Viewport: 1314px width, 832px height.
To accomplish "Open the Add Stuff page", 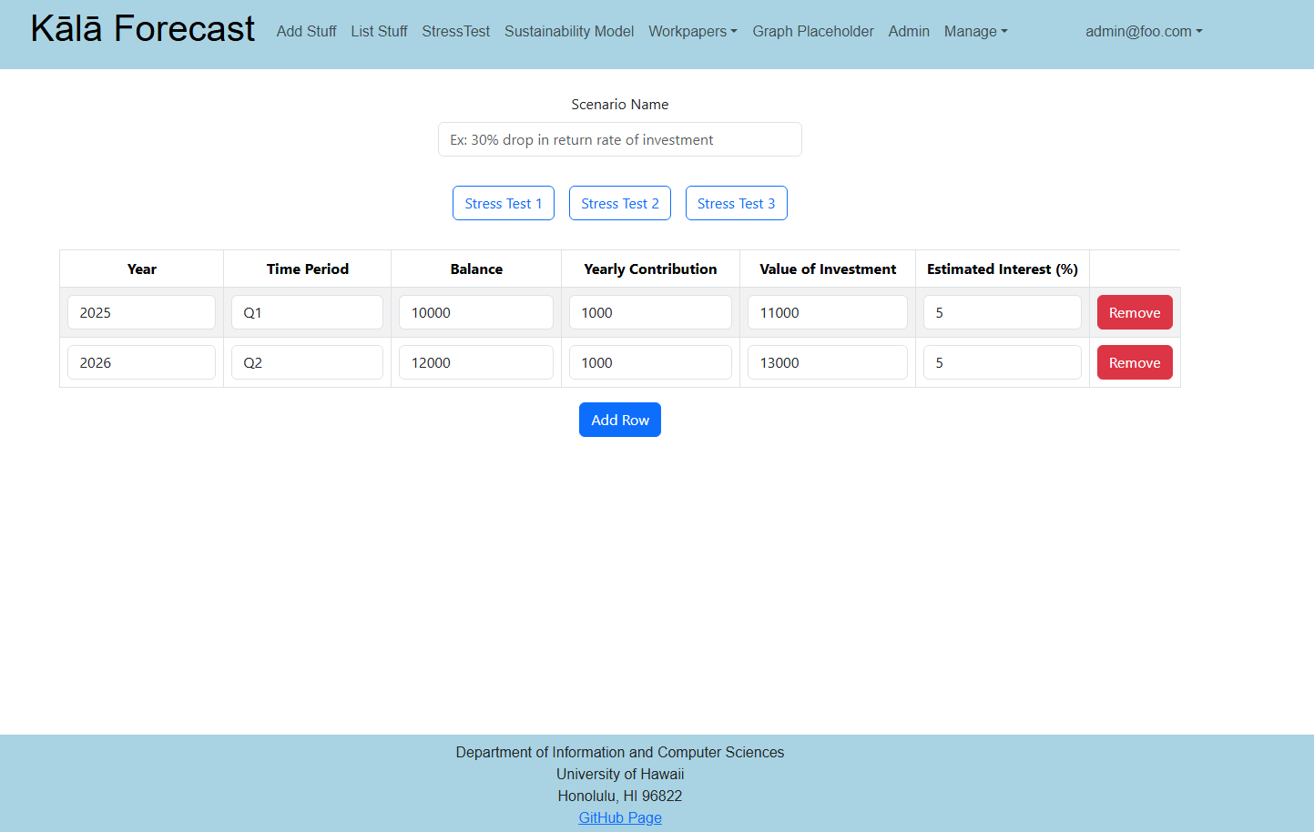I will [x=306, y=31].
